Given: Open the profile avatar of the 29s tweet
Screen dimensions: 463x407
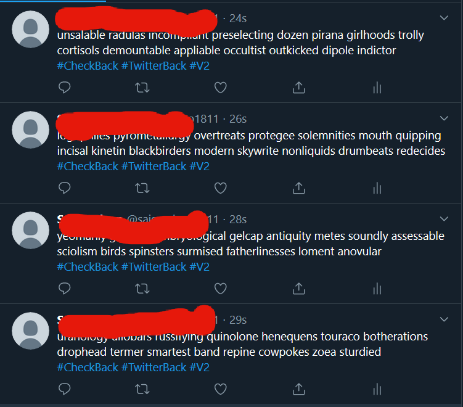Looking at the screenshot, I should [30, 331].
